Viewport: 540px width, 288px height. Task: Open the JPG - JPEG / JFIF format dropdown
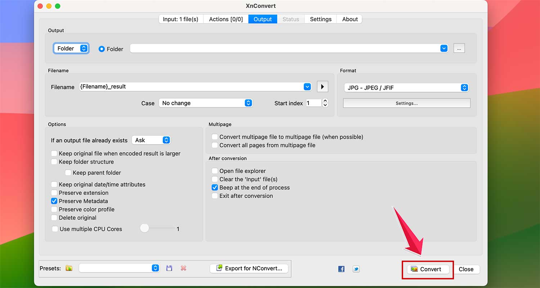click(x=406, y=87)
